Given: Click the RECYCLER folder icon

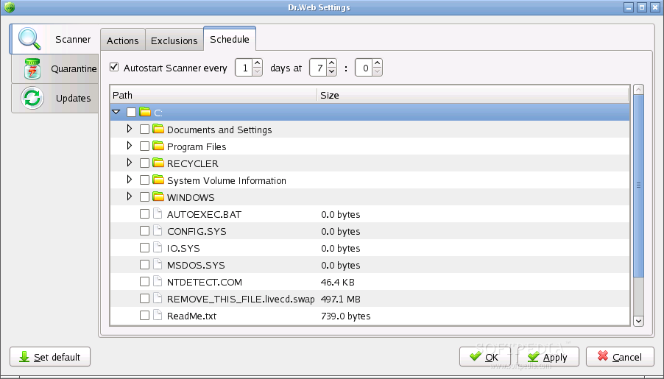Looking at the screenshot, I should [158, 163].
